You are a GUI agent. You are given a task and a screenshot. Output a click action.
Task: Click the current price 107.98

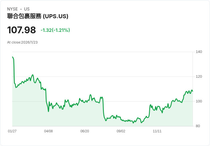tap(21, 30)
